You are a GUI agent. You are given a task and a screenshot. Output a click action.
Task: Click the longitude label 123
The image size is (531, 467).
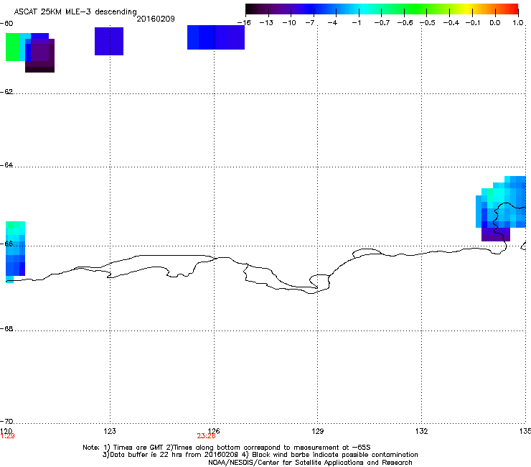click(110, 431)
